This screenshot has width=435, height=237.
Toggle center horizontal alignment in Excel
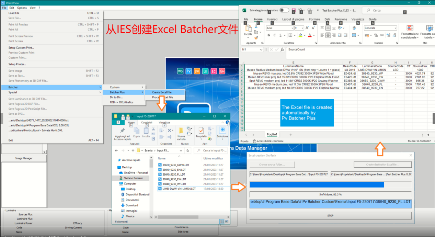[x=328, y=35]
